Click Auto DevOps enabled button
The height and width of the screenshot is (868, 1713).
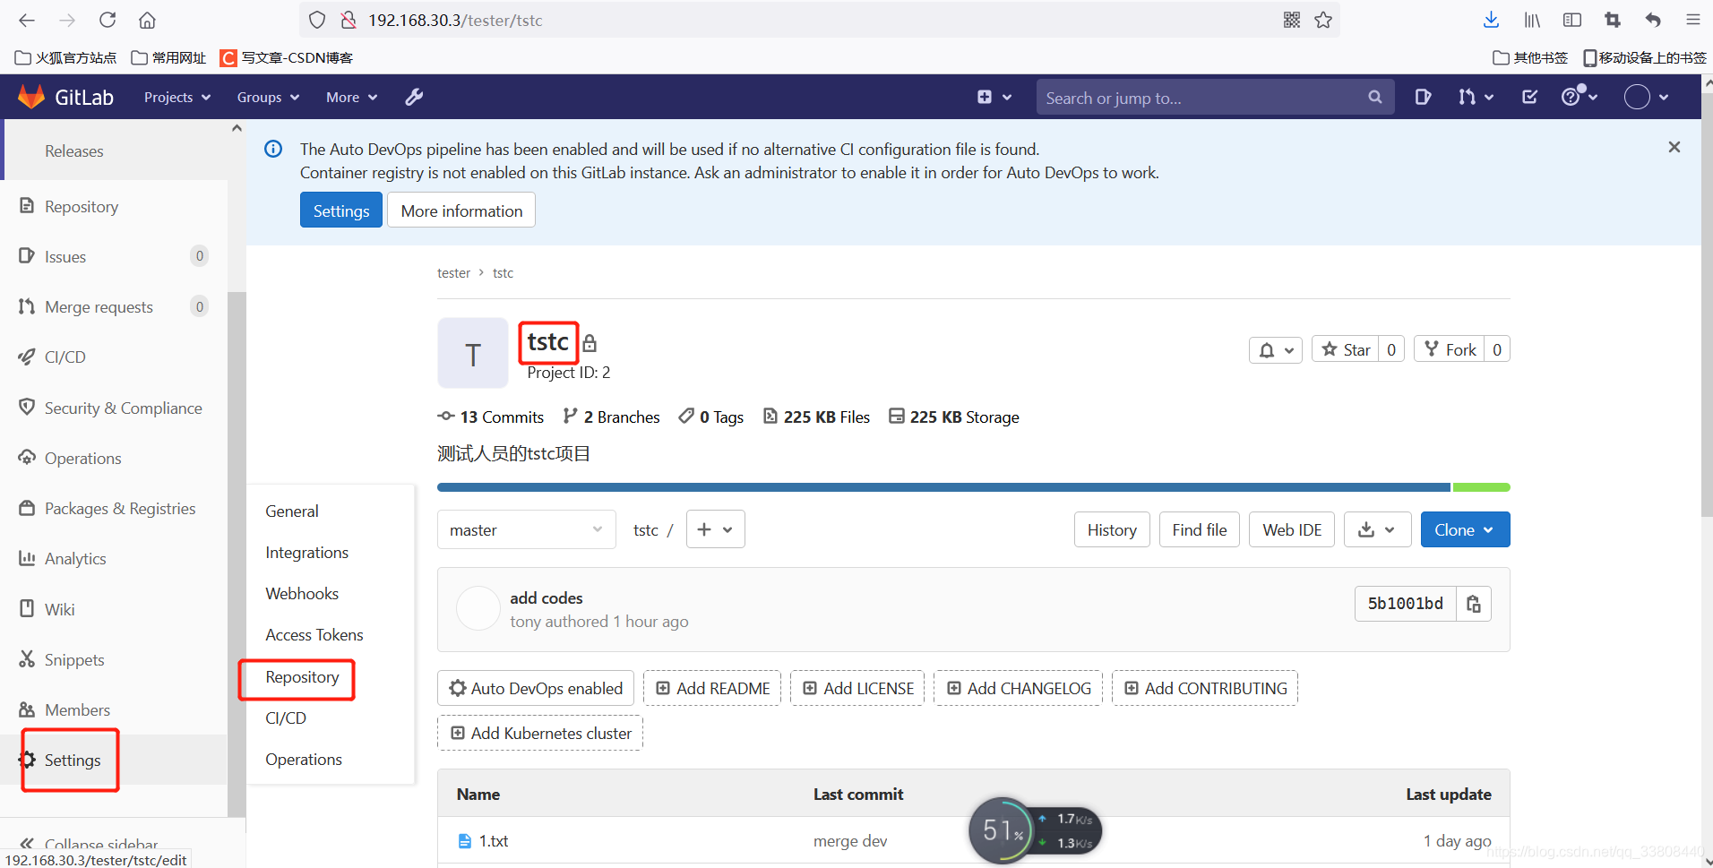536,688
